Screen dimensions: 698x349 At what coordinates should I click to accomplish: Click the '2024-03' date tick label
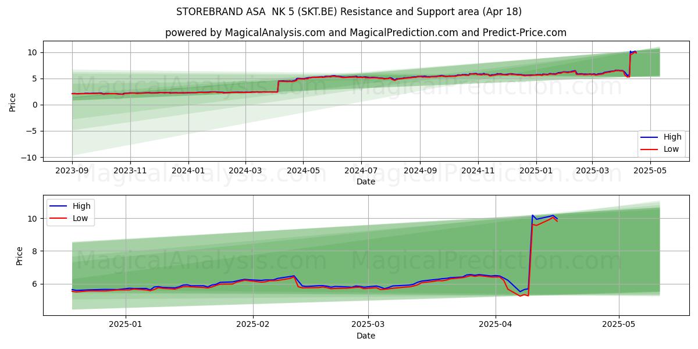click(x=245, y=172)
